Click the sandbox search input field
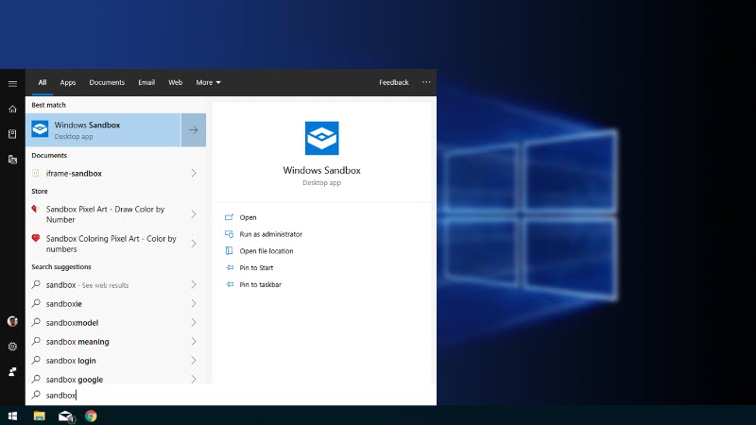 (x=231, y=395)
